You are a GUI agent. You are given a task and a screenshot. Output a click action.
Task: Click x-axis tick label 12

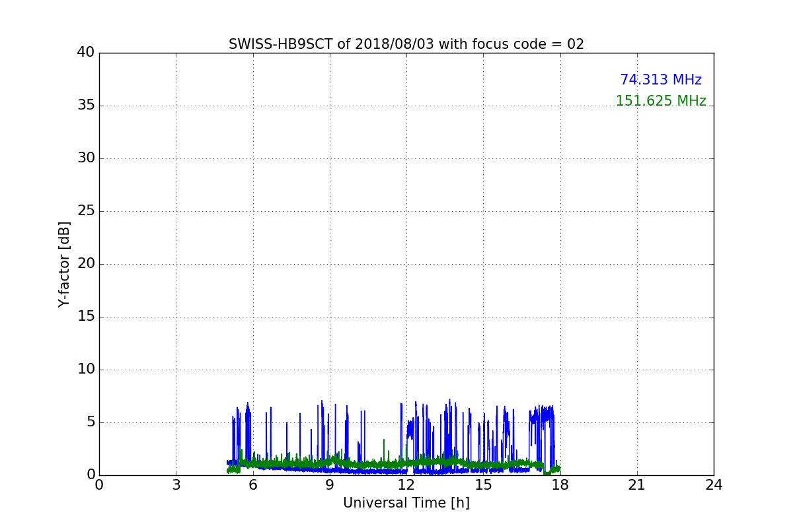coord(406,485)
